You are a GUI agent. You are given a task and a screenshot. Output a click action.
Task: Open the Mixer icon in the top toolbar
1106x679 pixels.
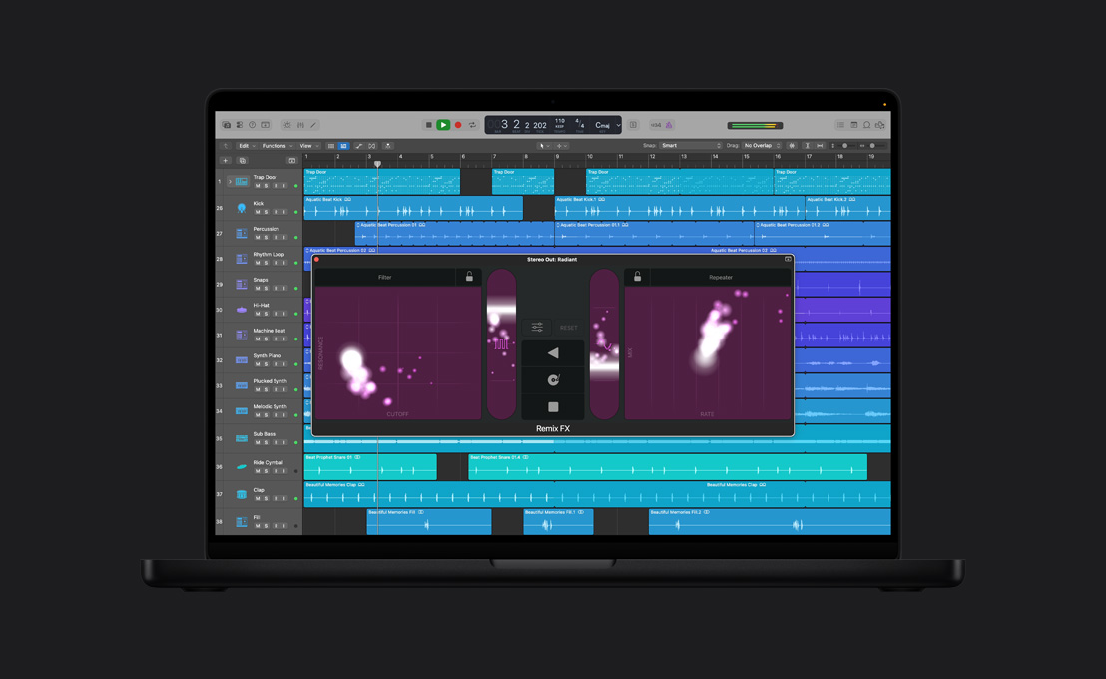(x=301, y=125)
